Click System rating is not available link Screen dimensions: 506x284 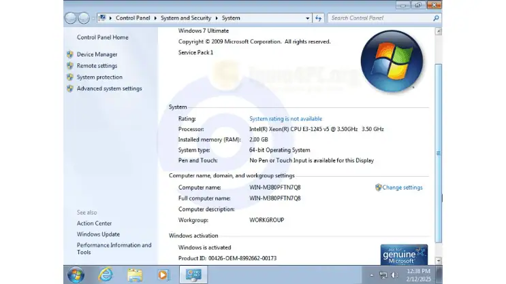[x=285, y=119]
